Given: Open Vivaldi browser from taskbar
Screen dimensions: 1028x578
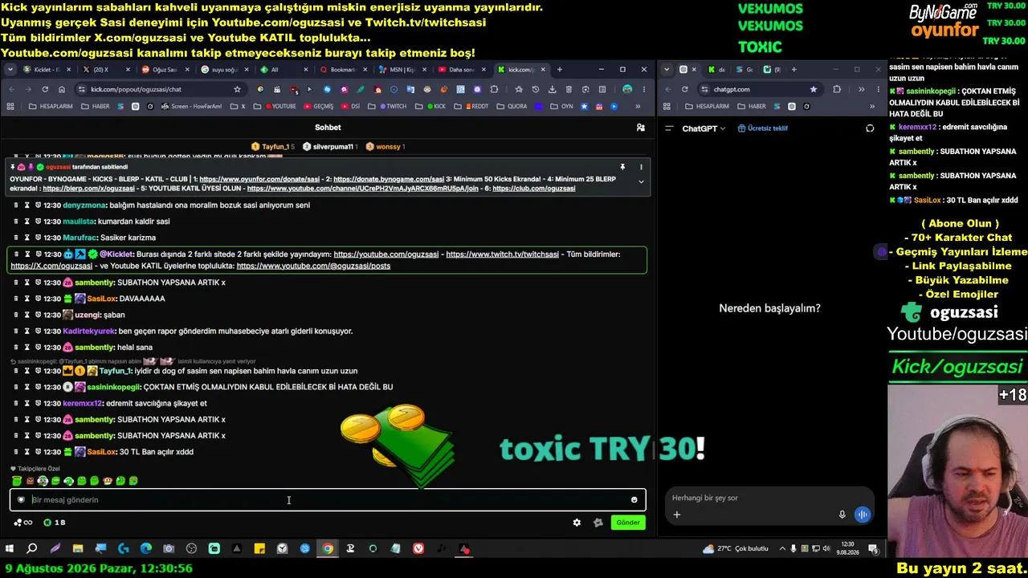Looking at the screenshot, I should coord(418,549).
